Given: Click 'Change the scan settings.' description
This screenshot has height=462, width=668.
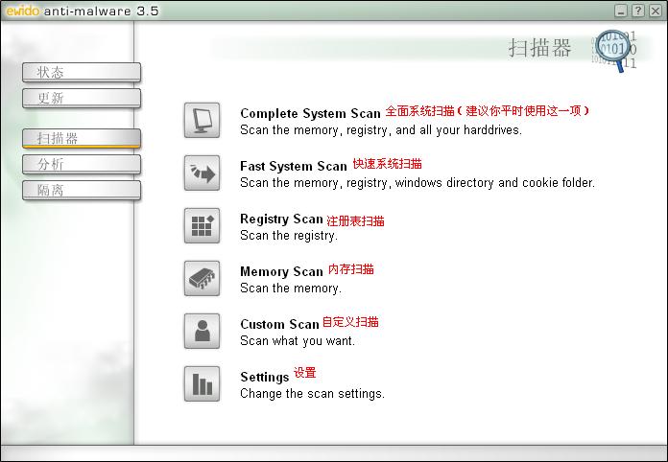Looking at the screenshot, I should [312, 394].
